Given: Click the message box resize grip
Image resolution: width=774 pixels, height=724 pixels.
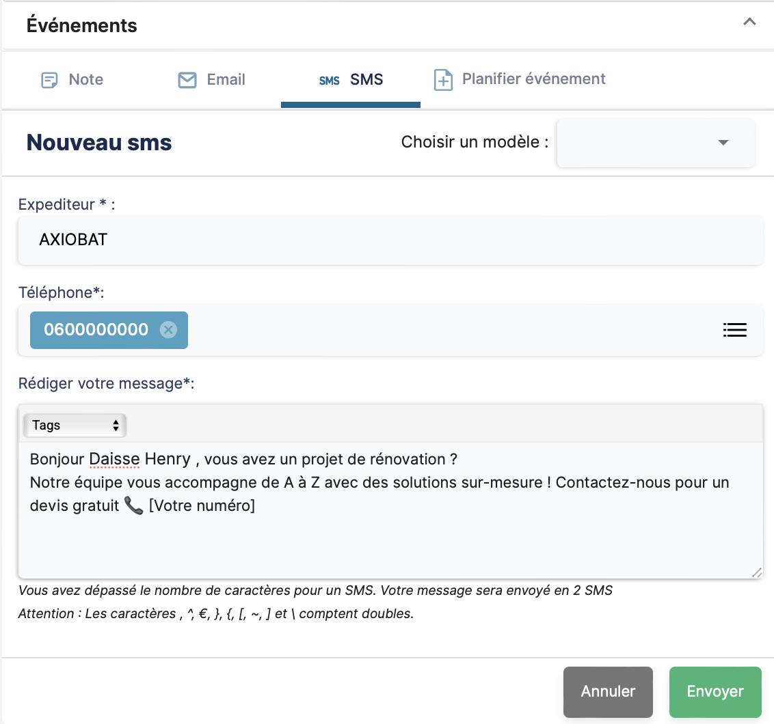Looking at the screenshot, I should [756, 572].
